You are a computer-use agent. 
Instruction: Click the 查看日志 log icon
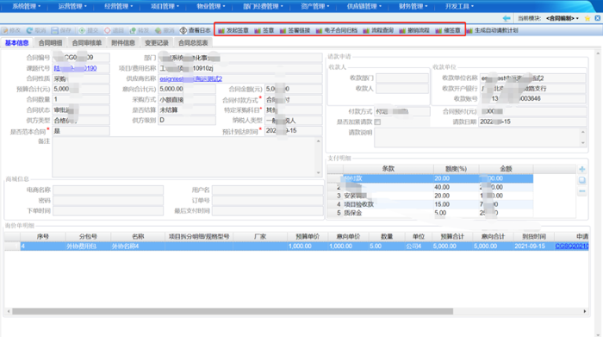pyautogui.click(x=183, y=30)
